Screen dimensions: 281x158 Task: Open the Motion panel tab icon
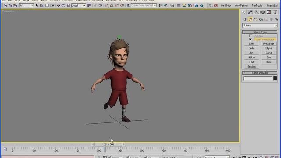(x=263, y=12)
